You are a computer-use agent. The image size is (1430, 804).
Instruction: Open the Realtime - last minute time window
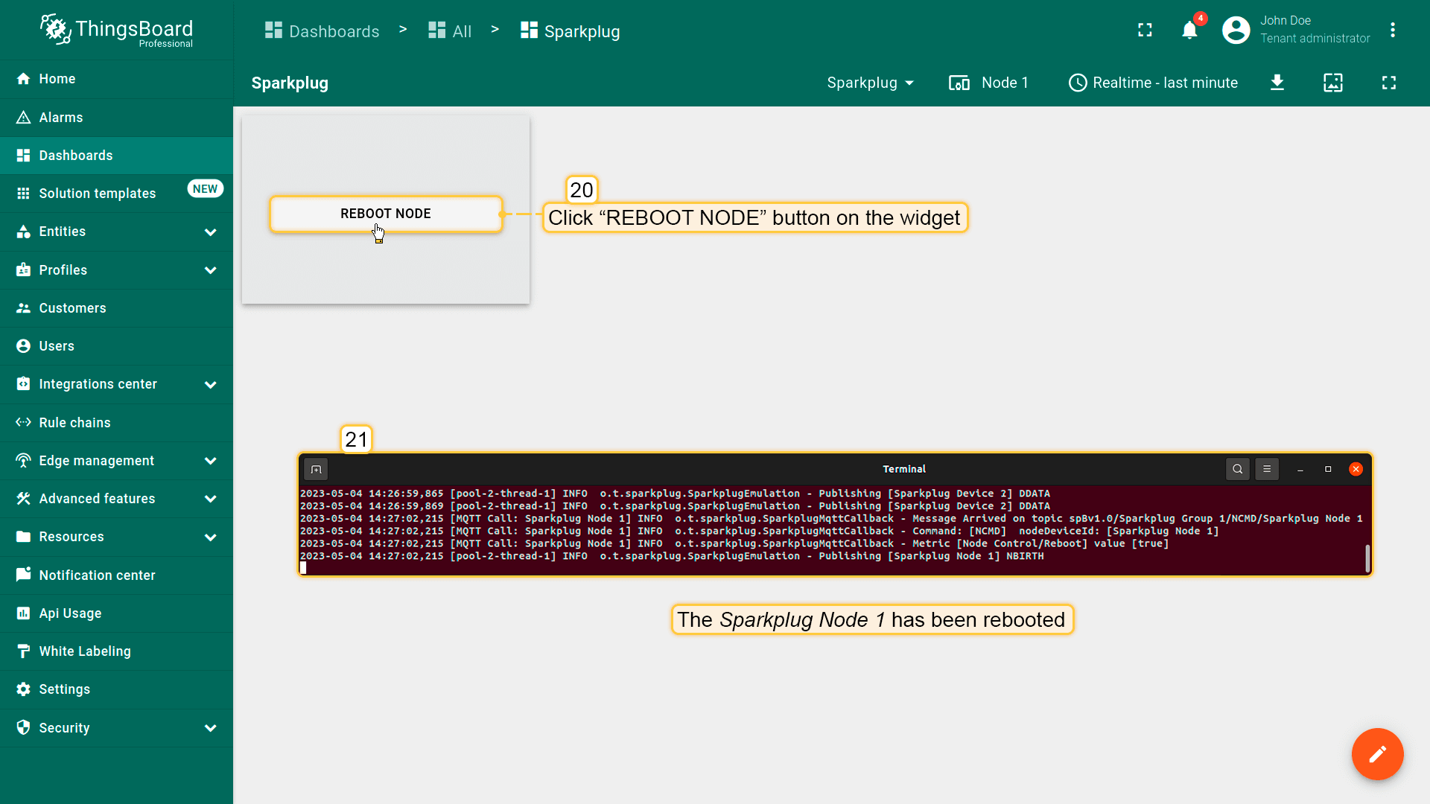tap(1153, 83)
